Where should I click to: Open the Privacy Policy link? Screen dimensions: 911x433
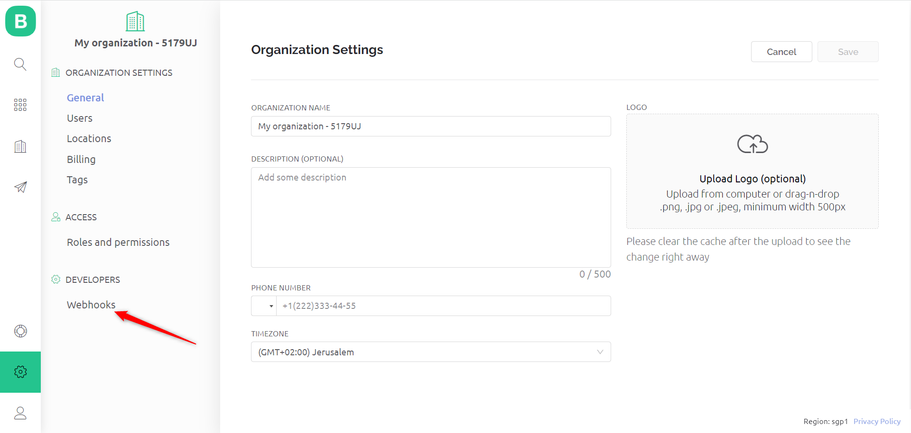point(877,421)
